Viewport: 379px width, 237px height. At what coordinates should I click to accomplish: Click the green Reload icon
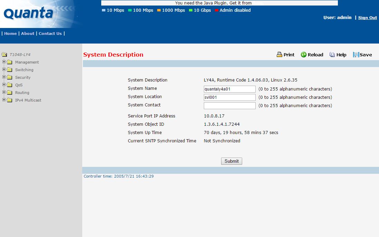[x=304, y=55]
